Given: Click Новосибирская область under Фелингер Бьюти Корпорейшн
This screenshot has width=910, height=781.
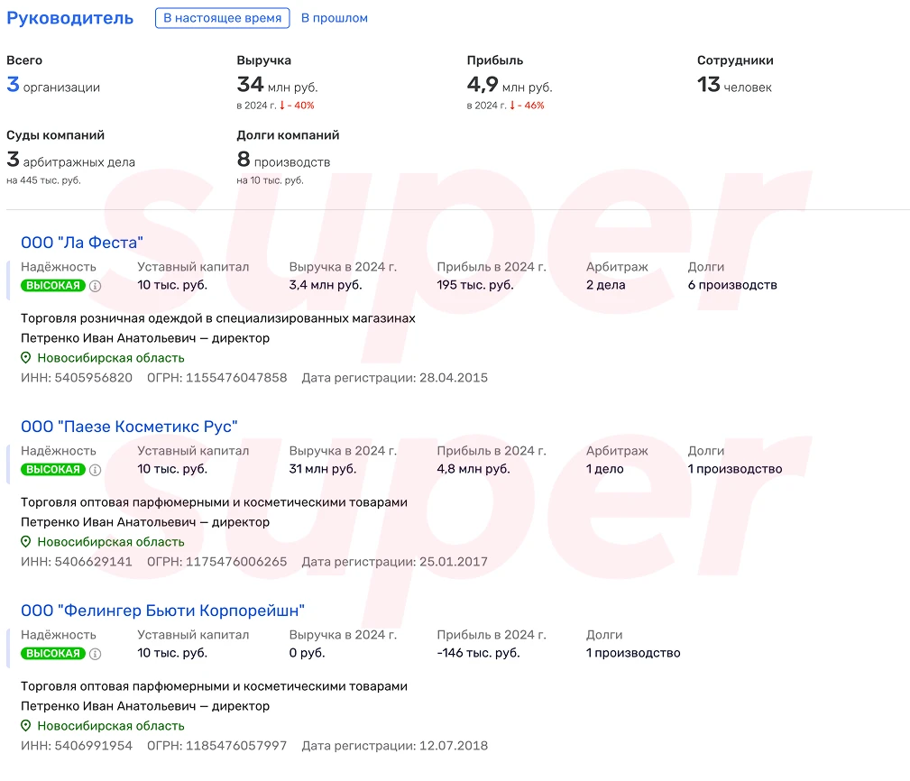Looking at the screenshot, I should click(x=110, y=726).
